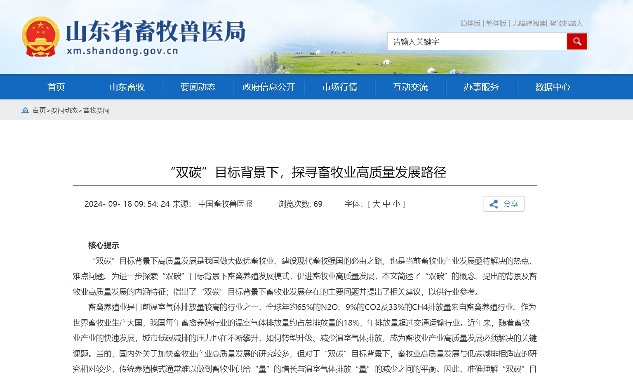Click the home icon in breadcrumb

point(26,110)
